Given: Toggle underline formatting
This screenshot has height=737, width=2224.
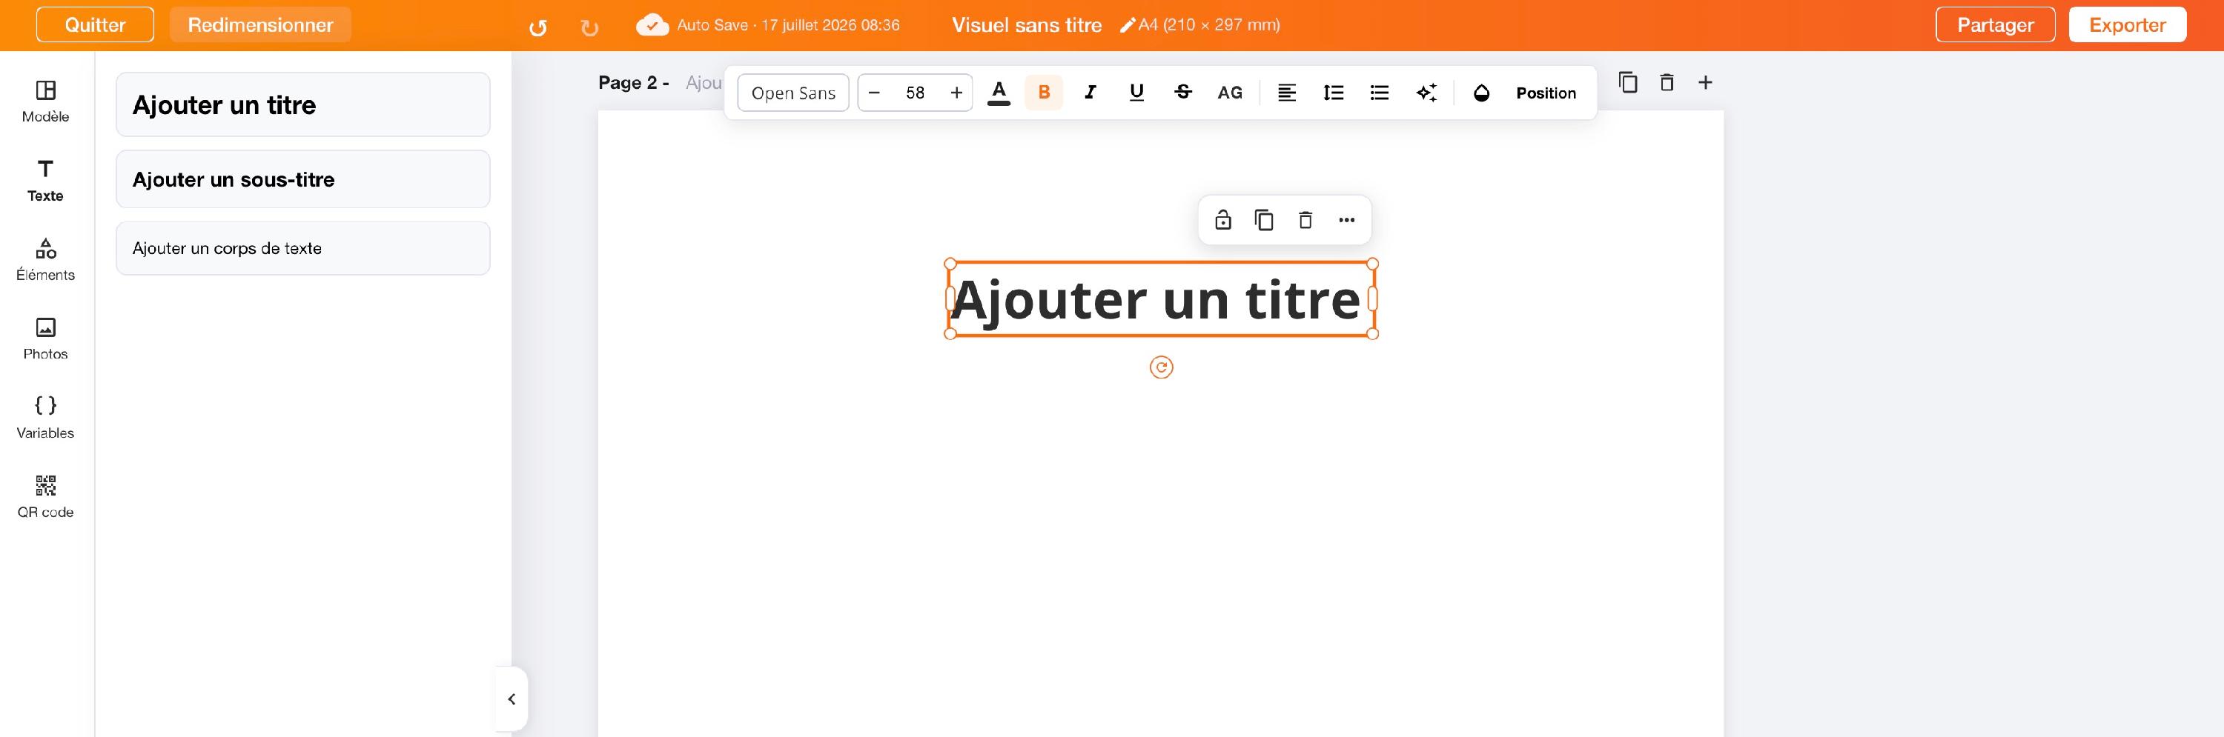Looking at the screenshot, I should pyautogui.click(x=1136, y=93).
